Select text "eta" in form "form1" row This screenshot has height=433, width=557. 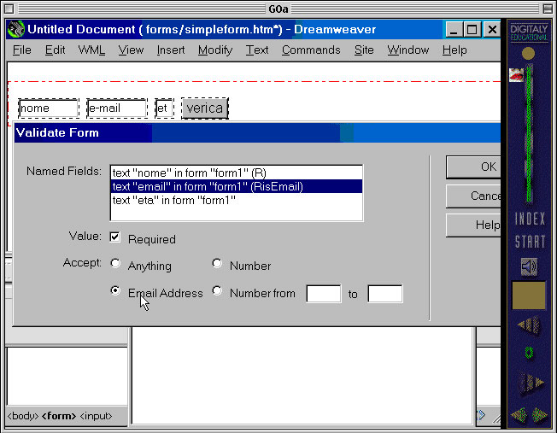click(237, 201)
